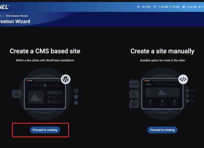Screen dimensions: 204x148
Task: Click the WordPress logo icon
Action: [66, 79]
